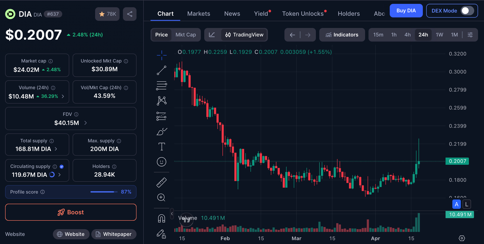Select the text annotation tool
The width and height of the screenshot is (484, 244).
click(x=162, y=146)
